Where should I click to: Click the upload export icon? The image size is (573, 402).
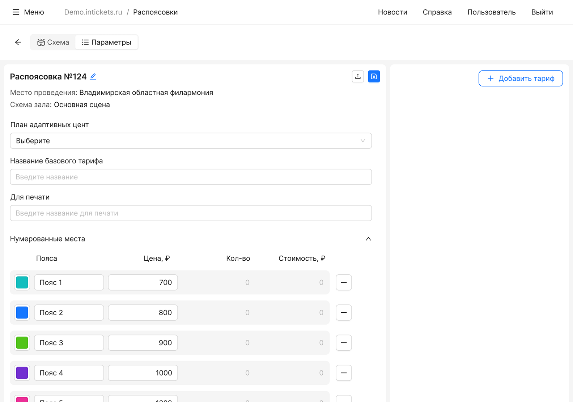point(358,76)
